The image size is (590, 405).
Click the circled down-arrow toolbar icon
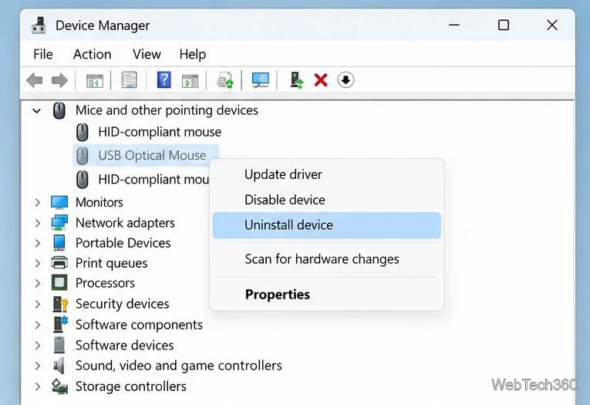tap(346, 80)
